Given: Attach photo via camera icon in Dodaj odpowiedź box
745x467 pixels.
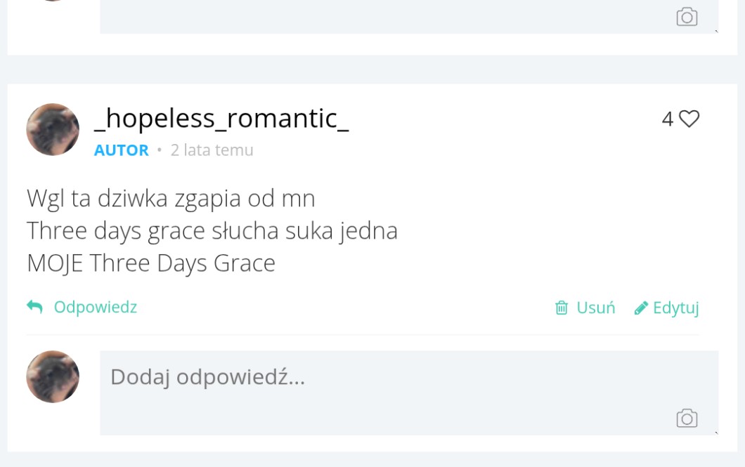Looking at the screenshot, I should [x=687, y=419].
